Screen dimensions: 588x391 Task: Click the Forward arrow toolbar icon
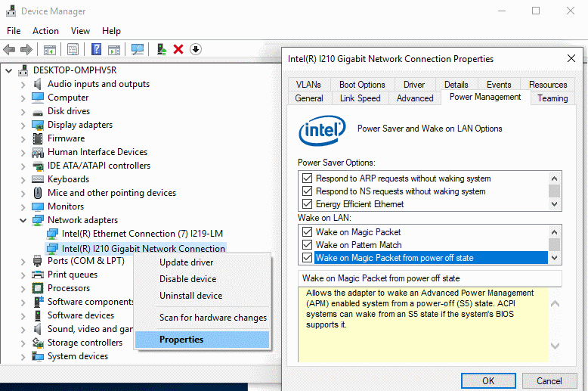pyautogui.click(x=26, y=49)
